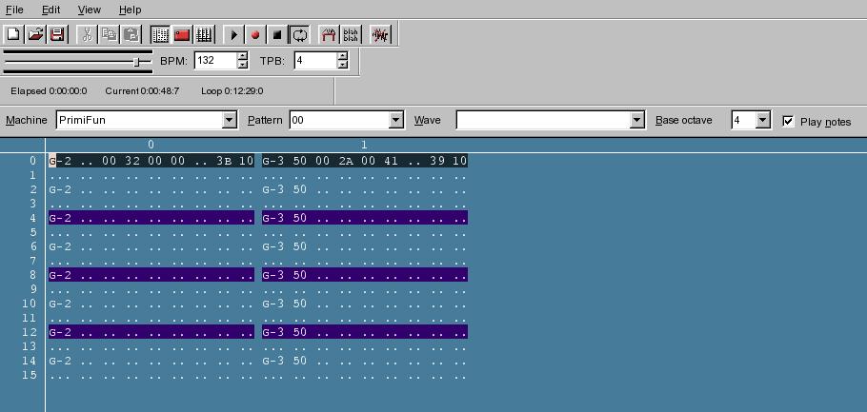Open the 'blah blah' comment view icon
This screenshot has width=867, height=412.
pos(351,35)
